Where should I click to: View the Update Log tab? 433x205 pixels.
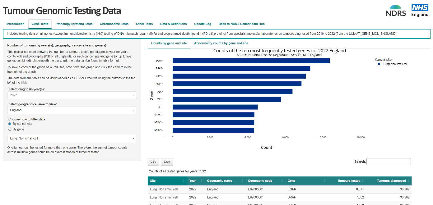click(203, 24)
